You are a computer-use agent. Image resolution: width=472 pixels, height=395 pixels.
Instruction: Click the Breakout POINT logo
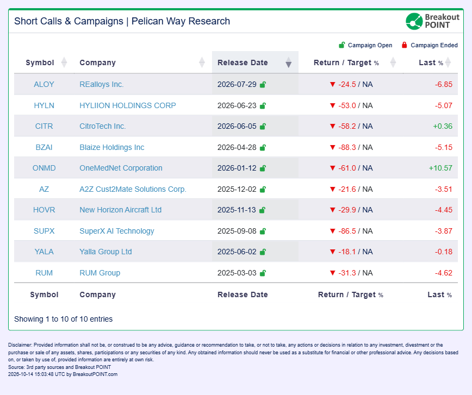click(x=432, y=21)
